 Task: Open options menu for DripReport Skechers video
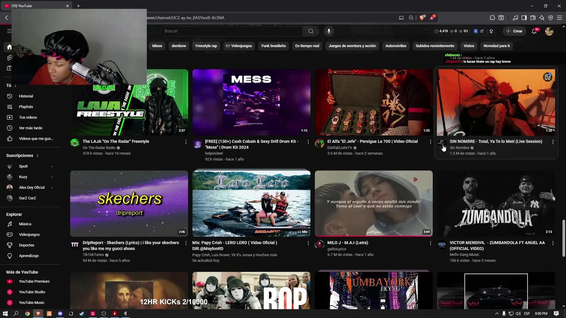coord(186,243)
